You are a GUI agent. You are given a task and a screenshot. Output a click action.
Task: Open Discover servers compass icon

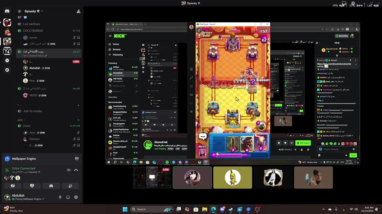coord(7,70)
